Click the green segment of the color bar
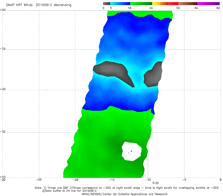223x196 pixels. 141,4
